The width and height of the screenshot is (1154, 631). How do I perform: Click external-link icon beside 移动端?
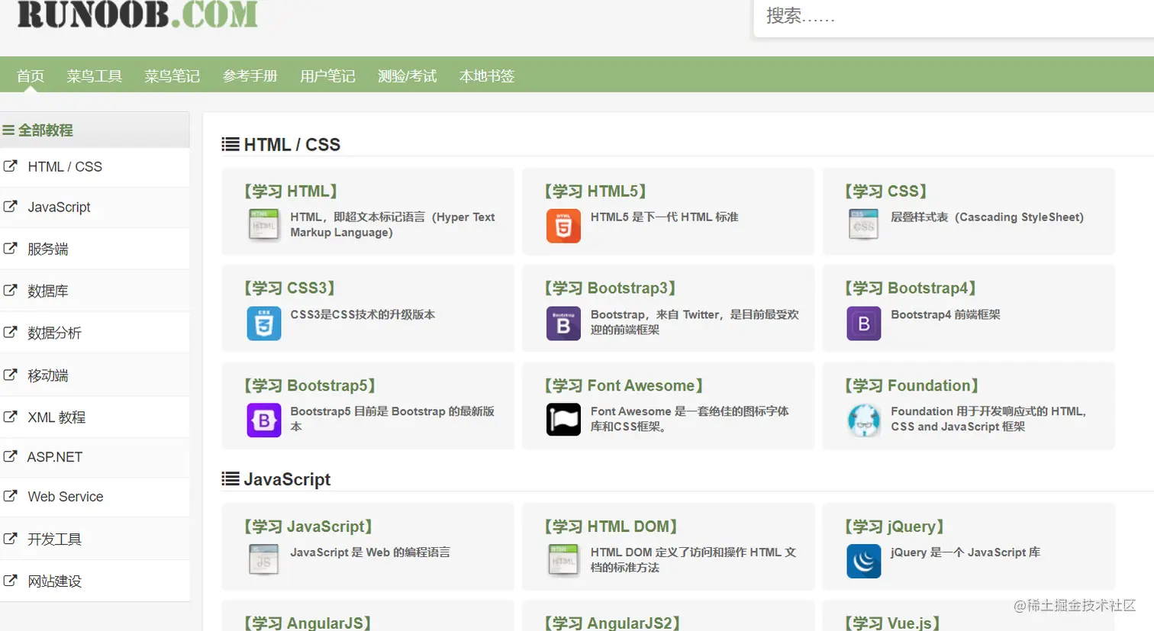(x=11, y=375)
